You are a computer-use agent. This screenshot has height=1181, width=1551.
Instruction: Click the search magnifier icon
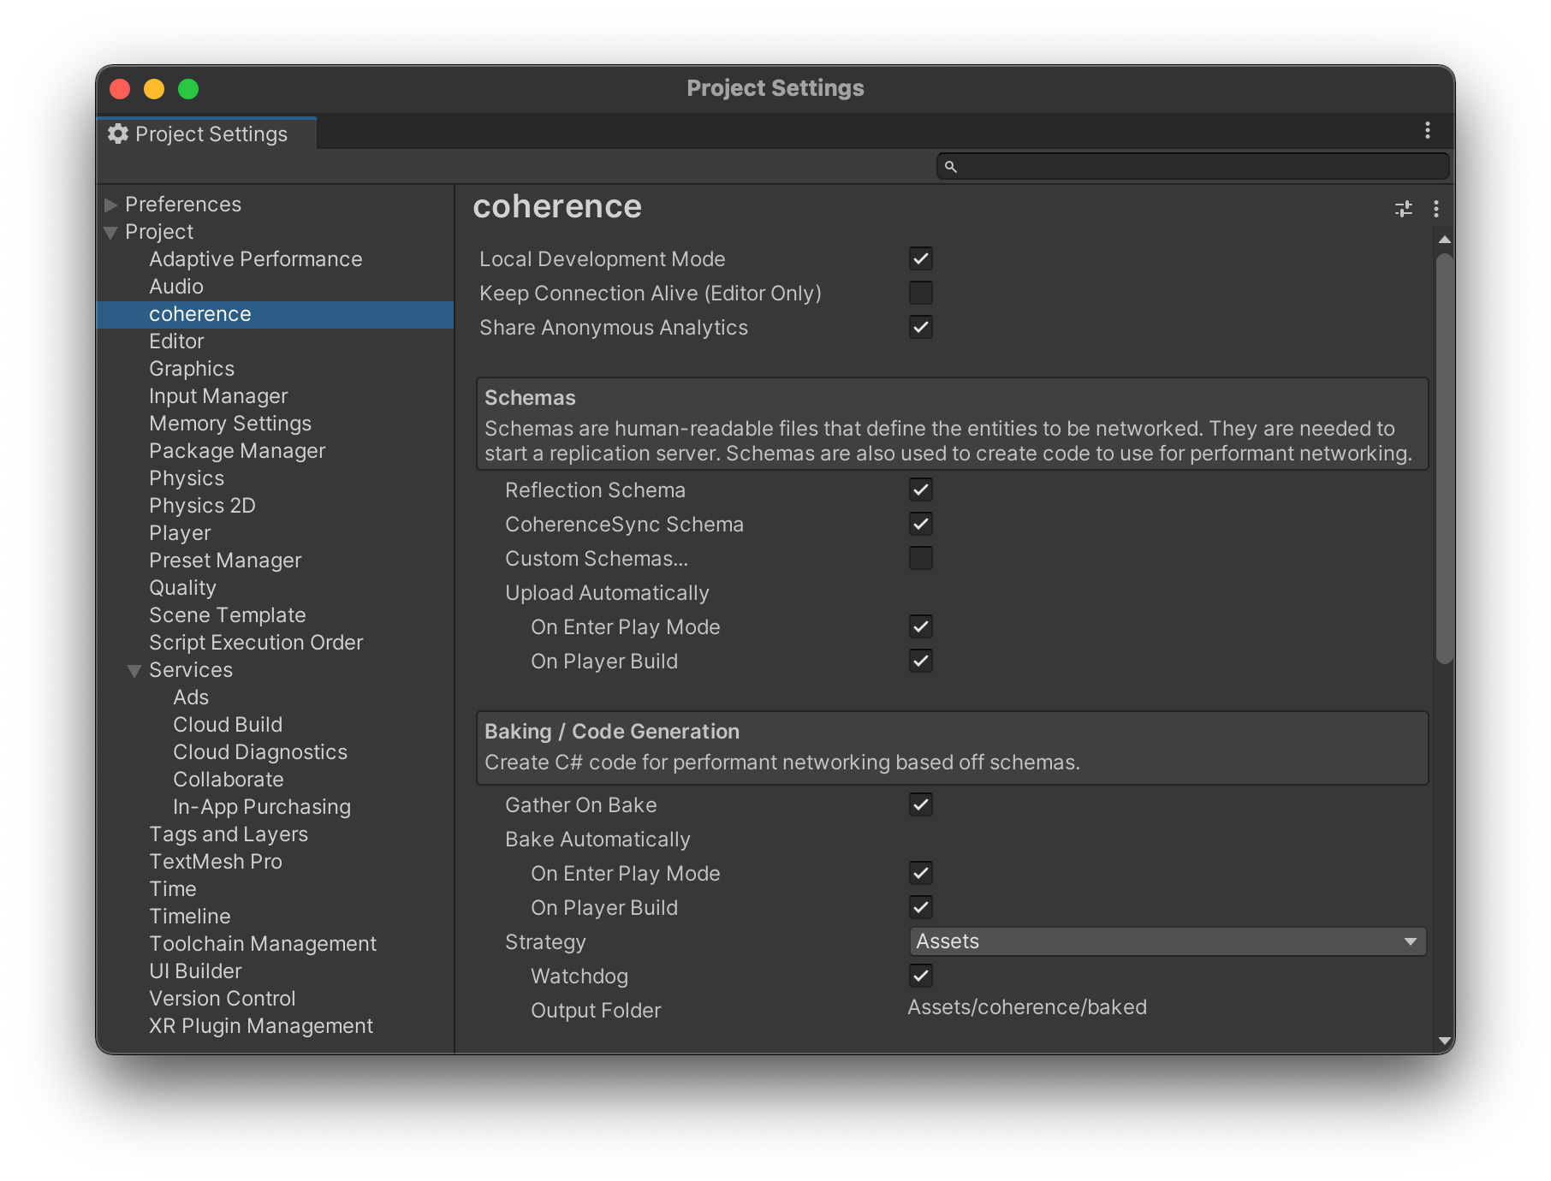pos(950,167)
